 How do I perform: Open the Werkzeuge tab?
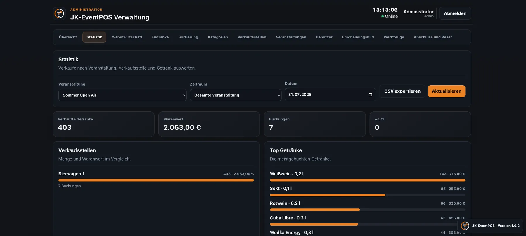click(394, 37)
